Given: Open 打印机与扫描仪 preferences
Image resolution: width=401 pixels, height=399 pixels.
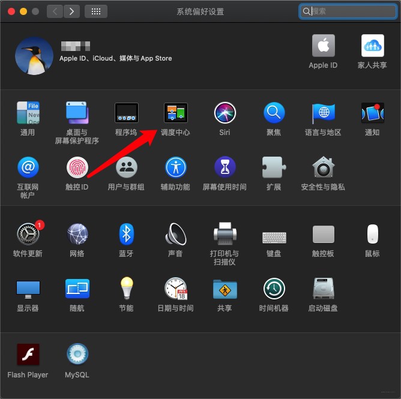Looking at the screenshot, I should (x=225, y=233).
